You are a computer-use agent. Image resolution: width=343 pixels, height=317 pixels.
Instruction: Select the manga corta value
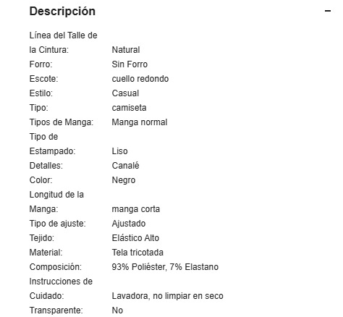click(136, 209)
